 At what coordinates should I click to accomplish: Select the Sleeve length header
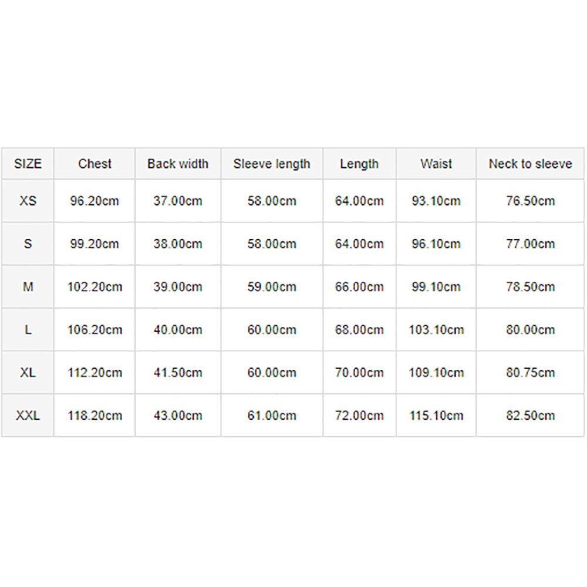point(272,164)
